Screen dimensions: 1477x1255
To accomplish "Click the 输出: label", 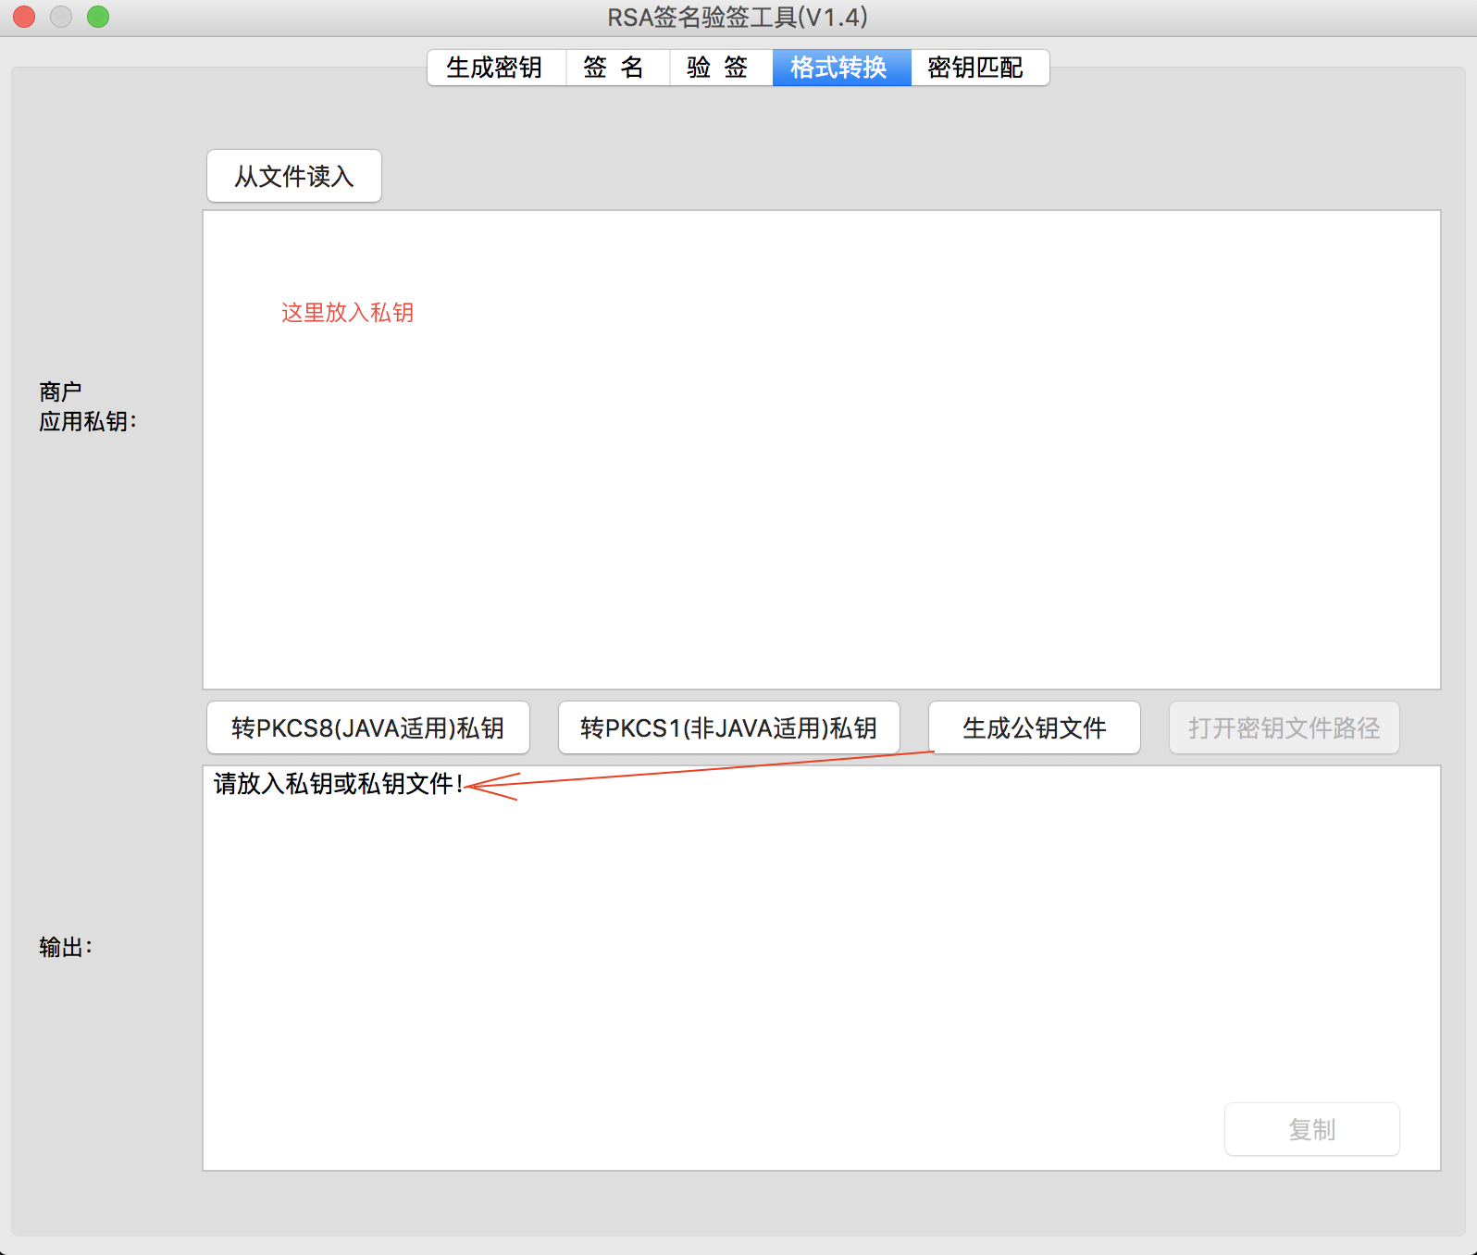I will [66, 947].
